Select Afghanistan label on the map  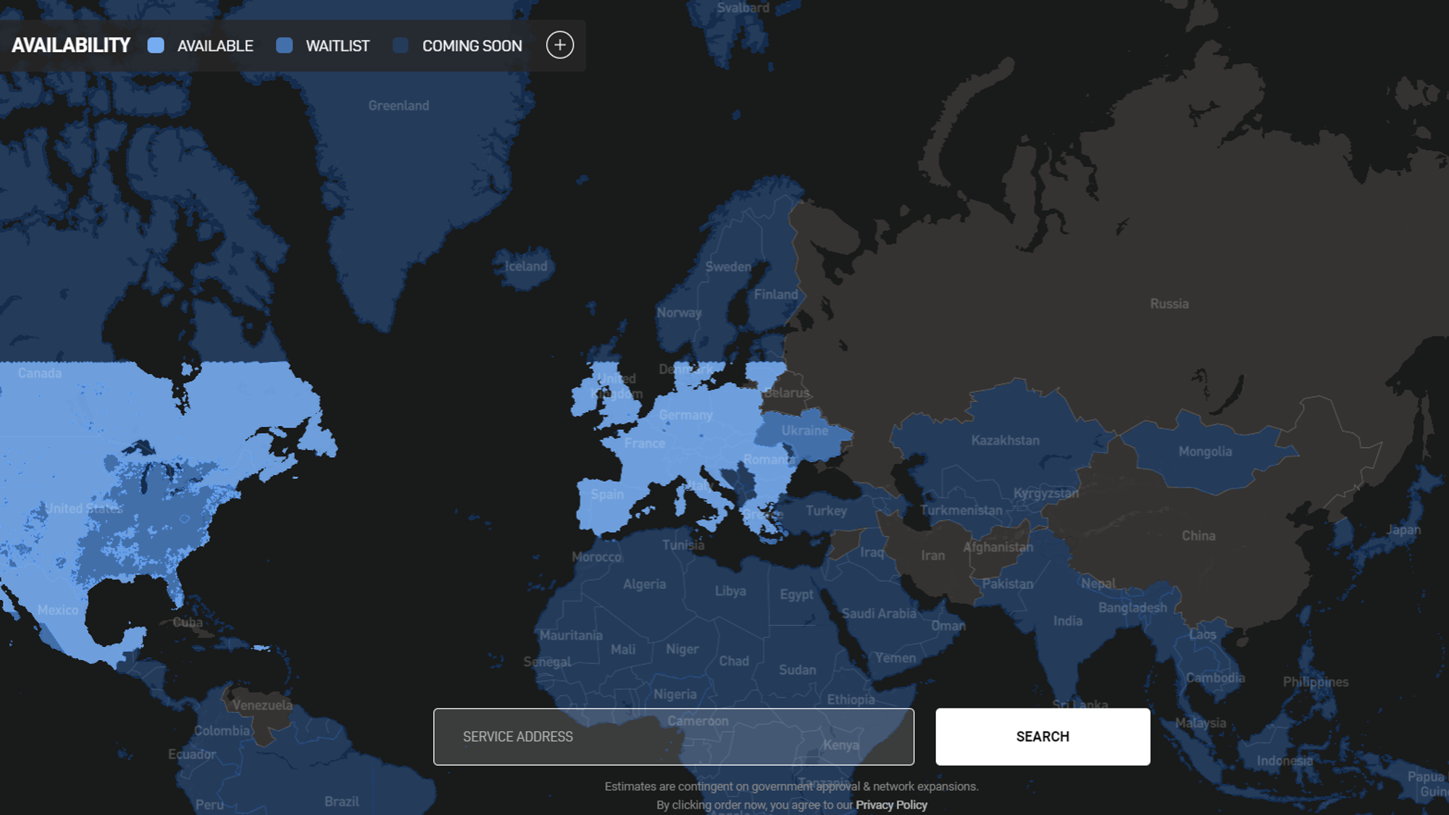tap(998, 548)
